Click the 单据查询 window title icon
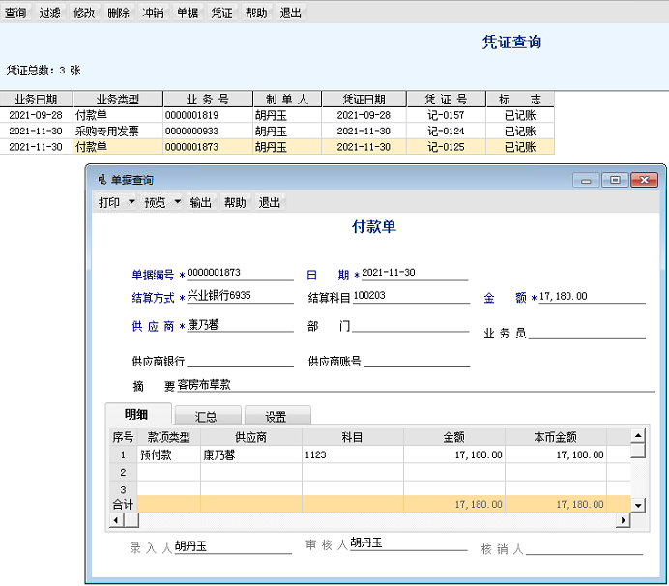Viewport: 669px width, 586px height. click(x=102, y=180)
